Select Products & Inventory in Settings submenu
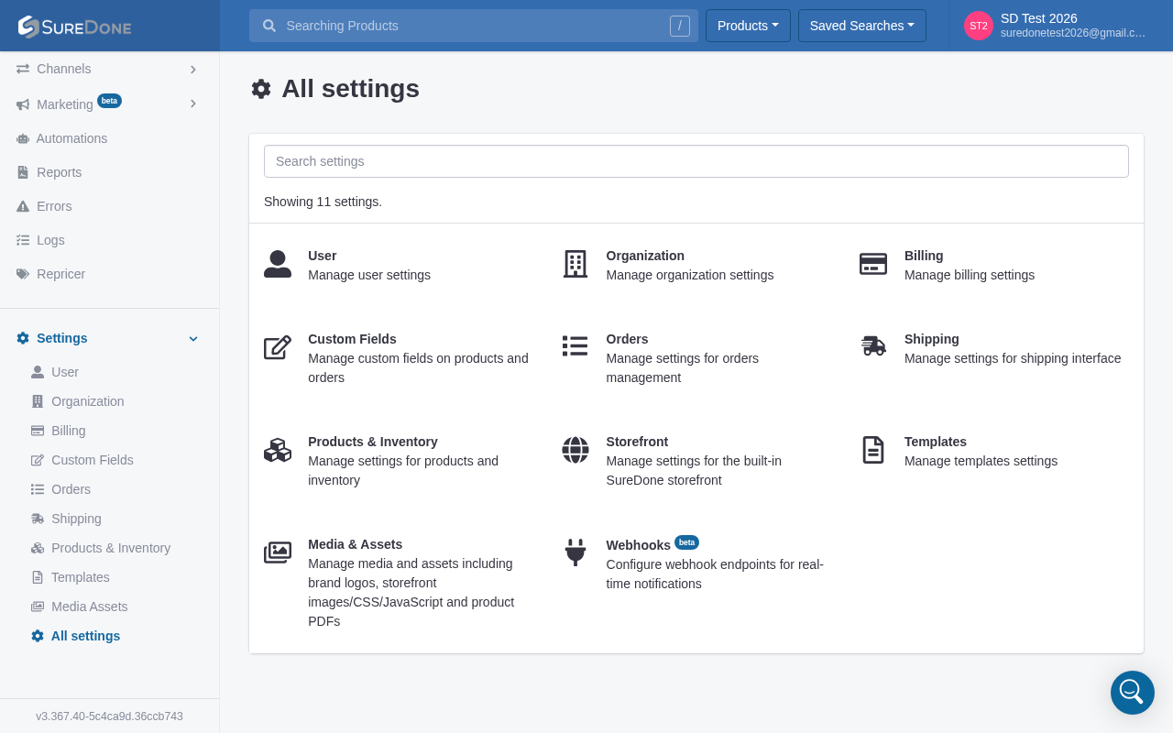Image resolution: width=1173 pixels, height=733 pixels. click(x=110, y=548)
